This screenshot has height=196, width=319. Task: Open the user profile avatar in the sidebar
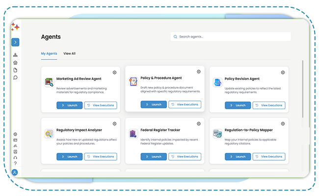pos(15,172)
